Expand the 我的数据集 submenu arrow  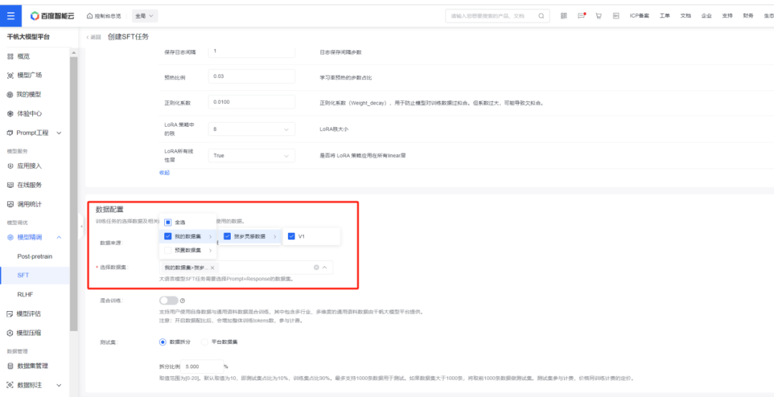210,236
